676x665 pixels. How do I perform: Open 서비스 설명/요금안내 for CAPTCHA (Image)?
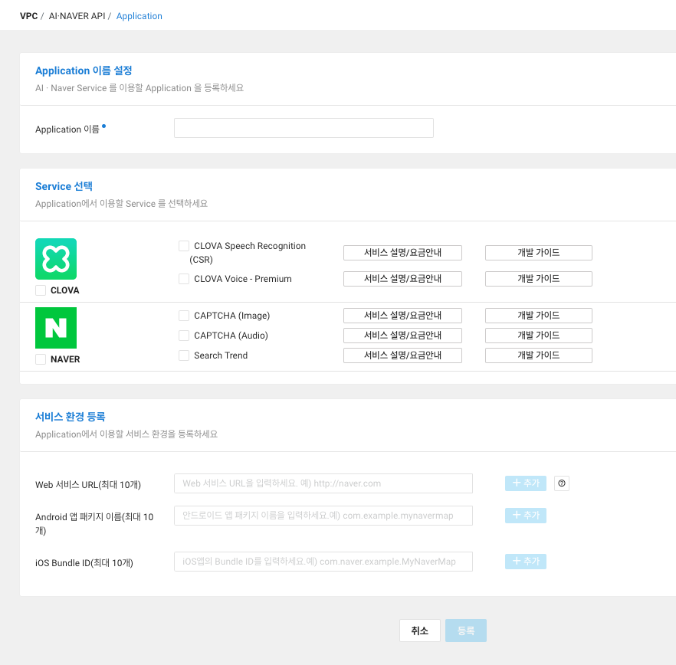coord(402,316)
